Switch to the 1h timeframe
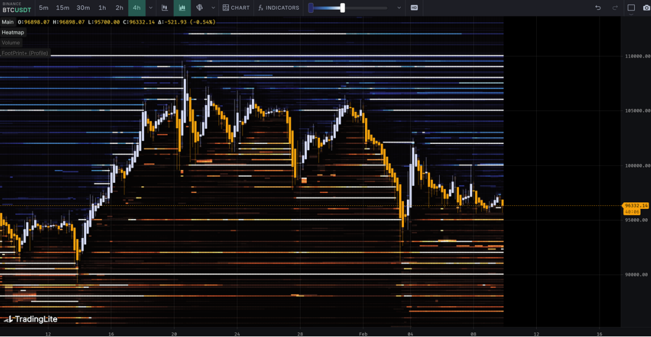Image resolution: width=651 pixels, height=337 pixels. click(102, 8)
